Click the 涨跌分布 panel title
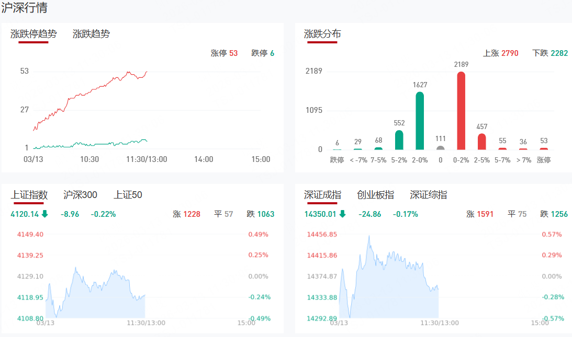This screenshot has width=572, height=337. click(322, 34)
